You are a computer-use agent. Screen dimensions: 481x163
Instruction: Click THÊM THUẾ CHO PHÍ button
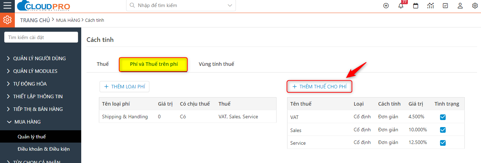coord(319,86)
